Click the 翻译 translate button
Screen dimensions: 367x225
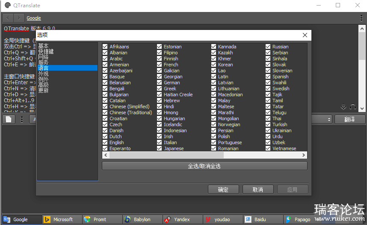(x=350, y=119)
